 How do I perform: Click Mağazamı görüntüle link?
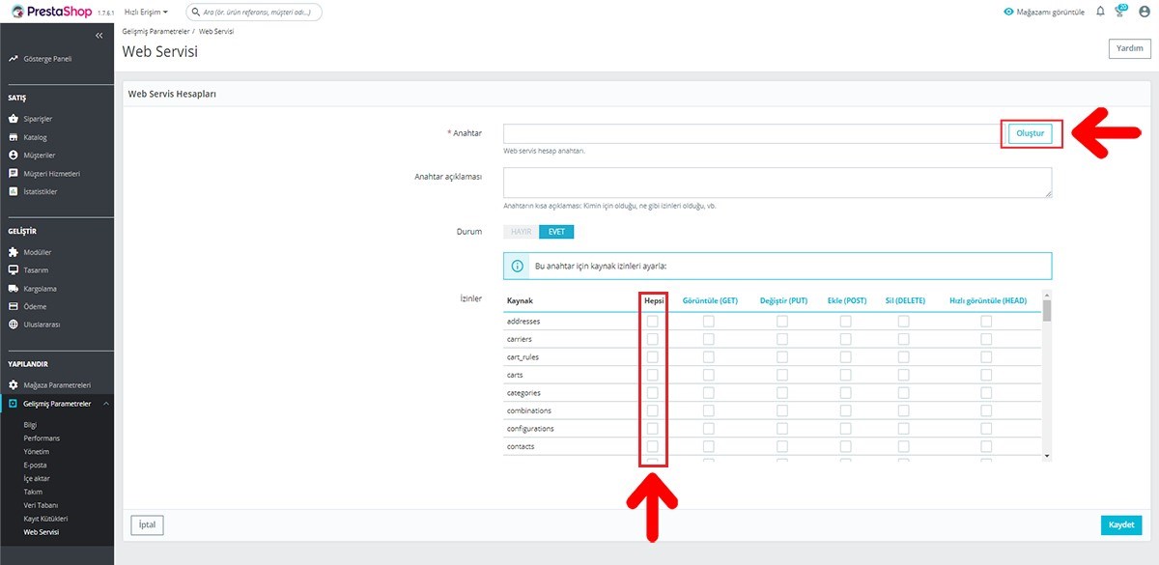tap(1043, 12)
